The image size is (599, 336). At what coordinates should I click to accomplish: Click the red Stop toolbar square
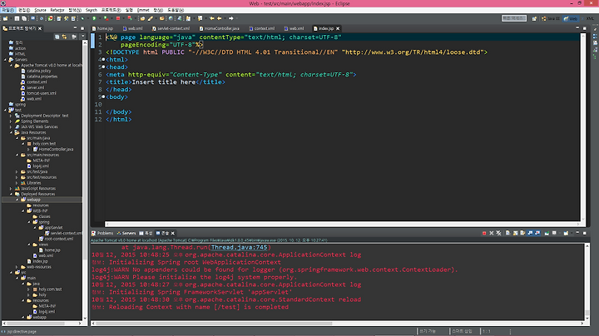[x=118, y=18]
